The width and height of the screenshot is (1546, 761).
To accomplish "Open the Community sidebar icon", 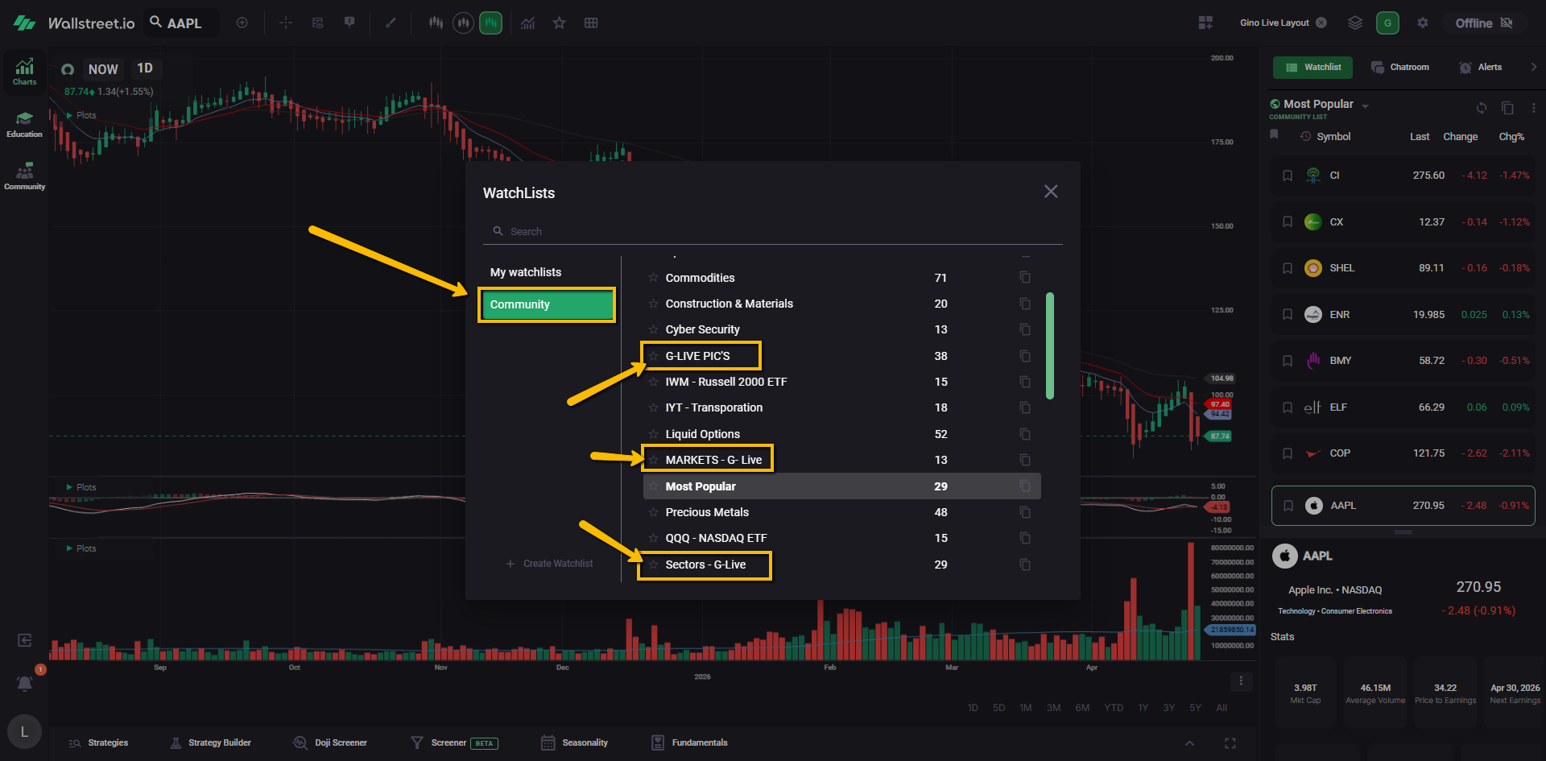I will coord(24,176).
